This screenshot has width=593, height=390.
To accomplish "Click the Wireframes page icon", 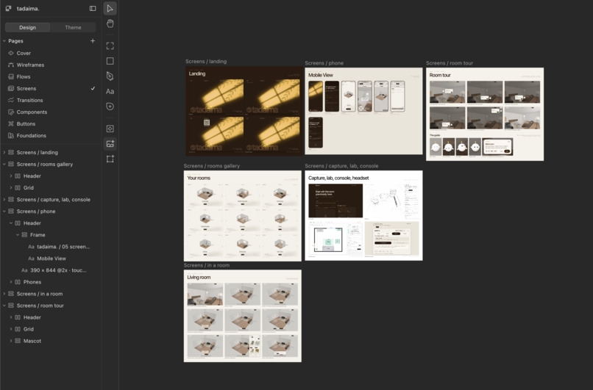I will point(11,65).
